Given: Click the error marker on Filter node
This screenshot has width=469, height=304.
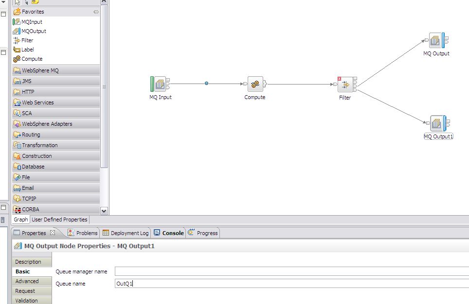Looking at the screenshot, I should tap(339, 79).
